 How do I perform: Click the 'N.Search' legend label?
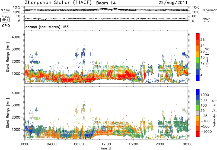pos(209,10)
